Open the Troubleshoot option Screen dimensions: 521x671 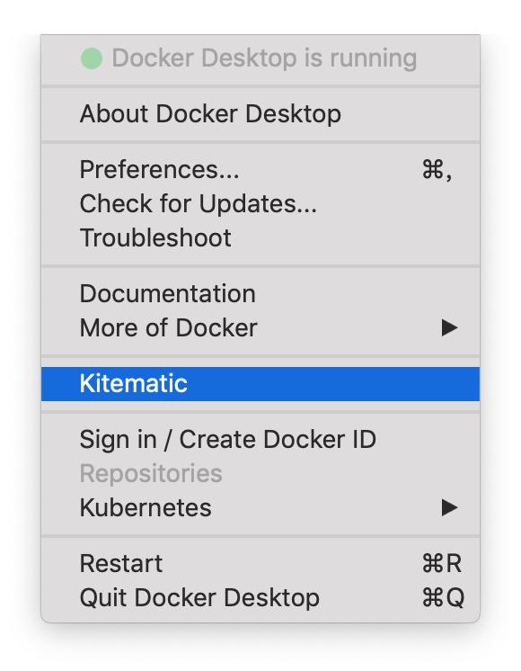click(x=260, y=238)
